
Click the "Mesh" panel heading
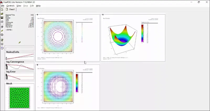click(9, 83)
